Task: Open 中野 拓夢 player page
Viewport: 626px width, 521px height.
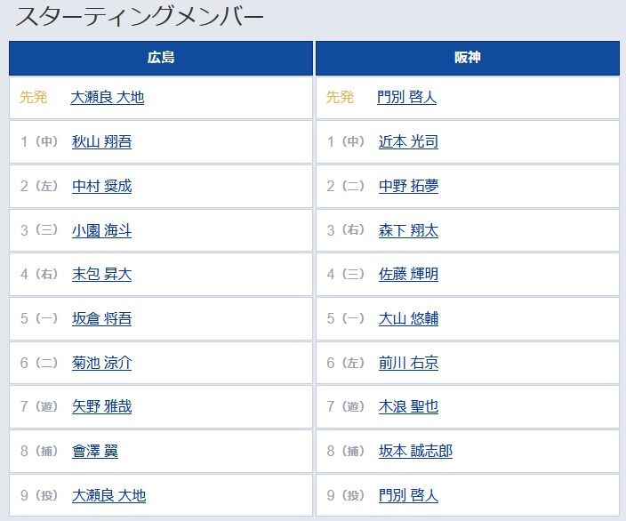Action: point(408,186)
